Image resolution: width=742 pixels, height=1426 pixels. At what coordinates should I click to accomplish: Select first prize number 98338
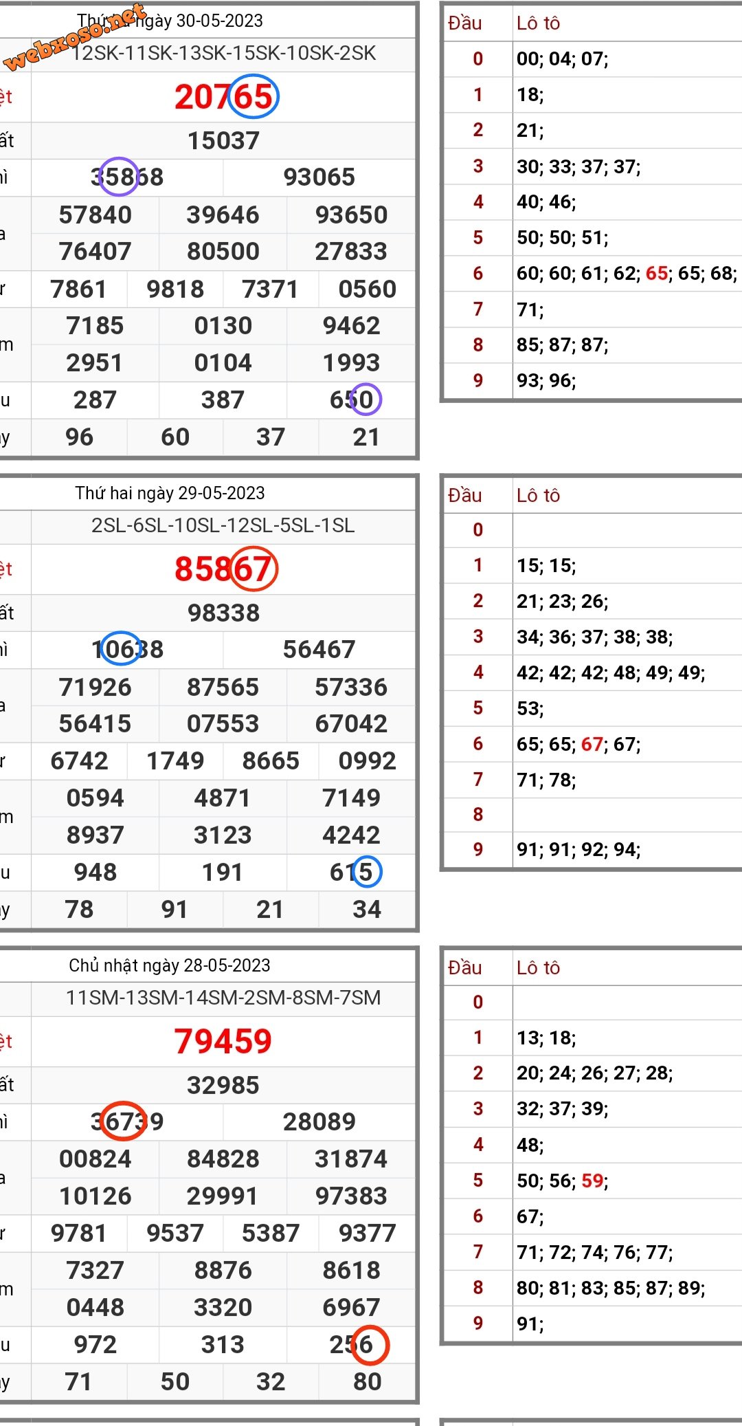(224, 613)
